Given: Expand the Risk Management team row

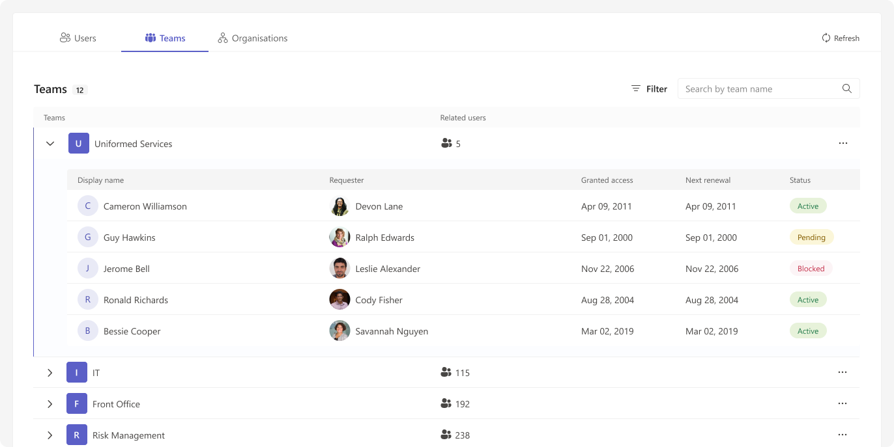Looking at the screenshot, I should (50, 435).
